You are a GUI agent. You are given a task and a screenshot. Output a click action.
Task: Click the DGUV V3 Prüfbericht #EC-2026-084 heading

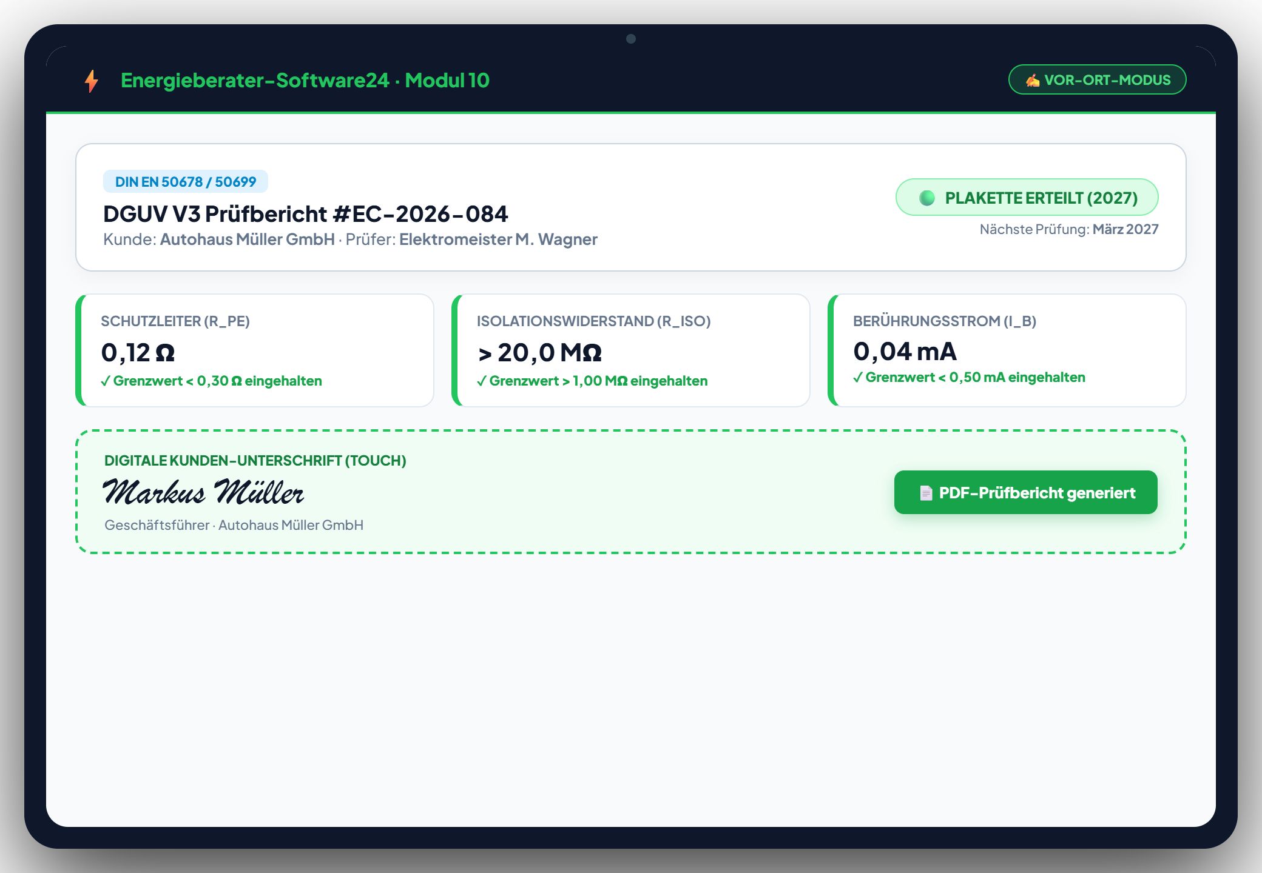(x=306, y=214)
